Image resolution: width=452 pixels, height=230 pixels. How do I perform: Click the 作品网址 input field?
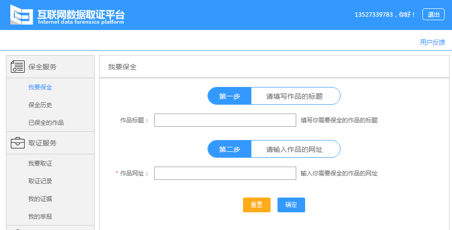pyautogui.click(x=225, y=173)
